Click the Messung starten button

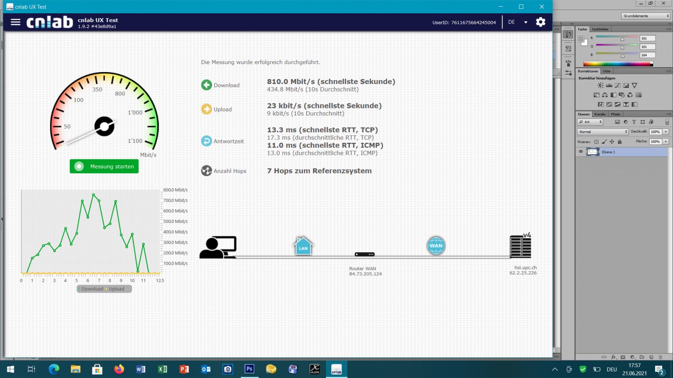104,167
